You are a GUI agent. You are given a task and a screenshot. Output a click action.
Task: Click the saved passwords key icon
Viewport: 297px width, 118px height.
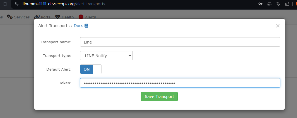(260, 4)
